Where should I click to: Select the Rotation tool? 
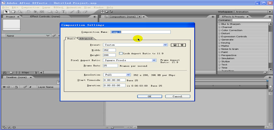click(x=28, y=12)
